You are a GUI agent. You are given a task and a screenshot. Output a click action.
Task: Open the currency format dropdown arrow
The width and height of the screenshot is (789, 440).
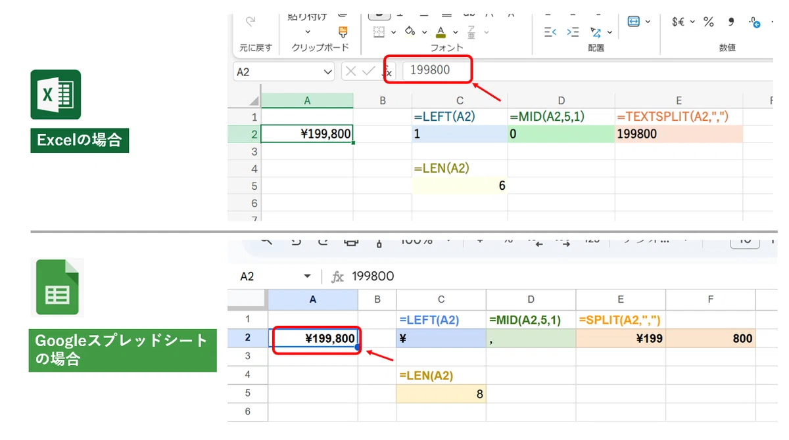[x=694, y=22]
